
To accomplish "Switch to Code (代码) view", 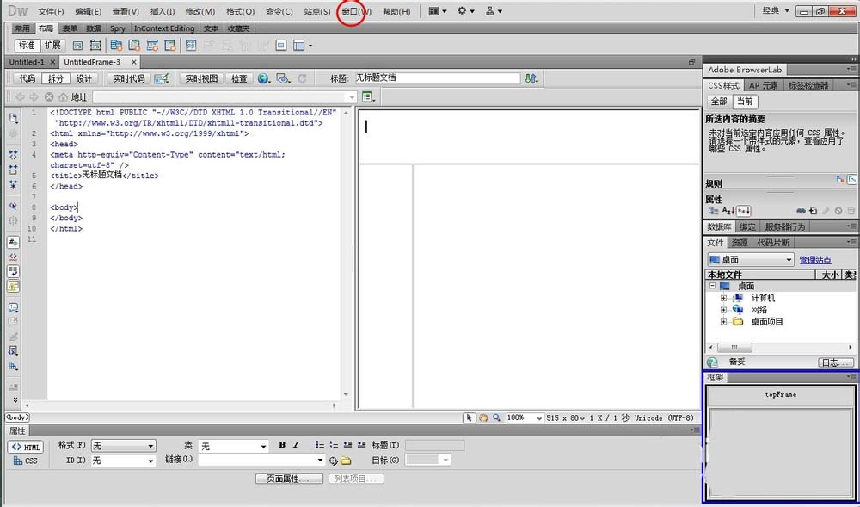I will [28, 78].
